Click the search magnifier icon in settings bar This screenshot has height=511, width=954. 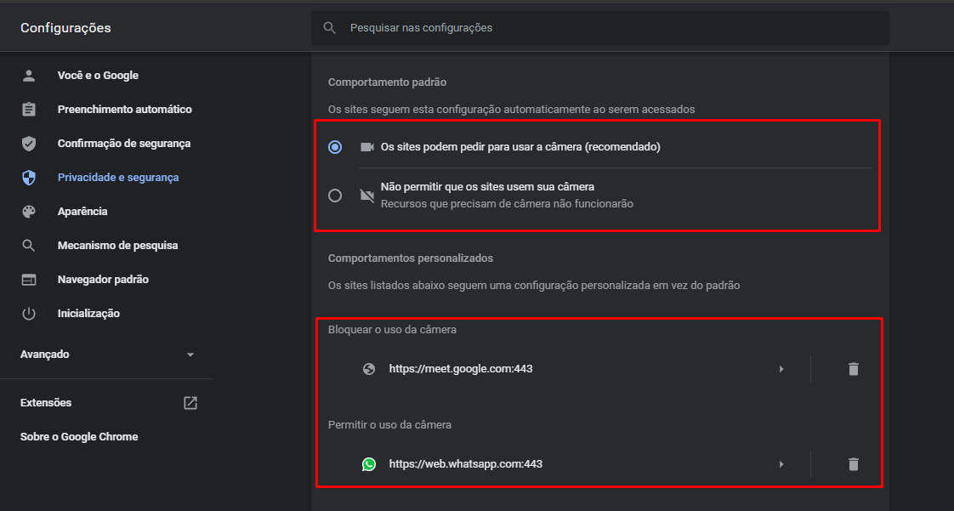click(329, 28)
